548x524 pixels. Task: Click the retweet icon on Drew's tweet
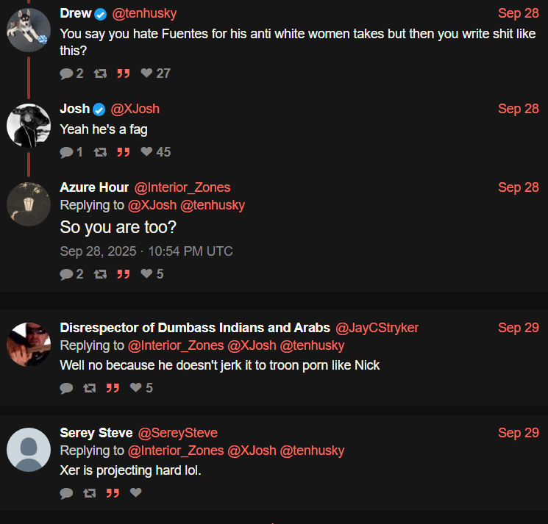coord(100,73)
